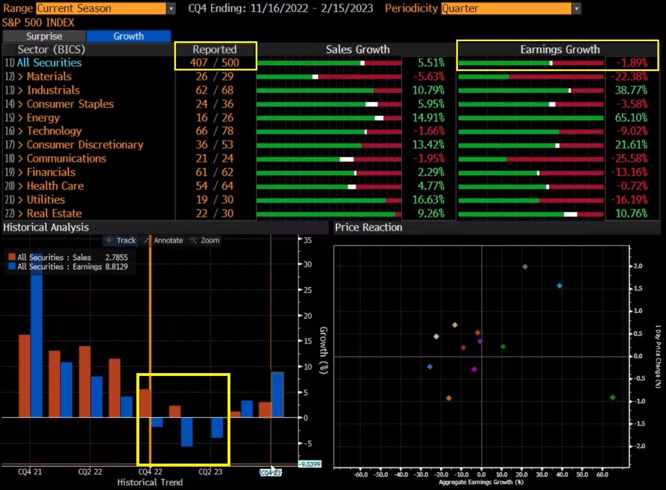The width and height of the screenshot is (666, 490).
Task: Click the 65.10% Energy earnings value
Action: point(631,117)
